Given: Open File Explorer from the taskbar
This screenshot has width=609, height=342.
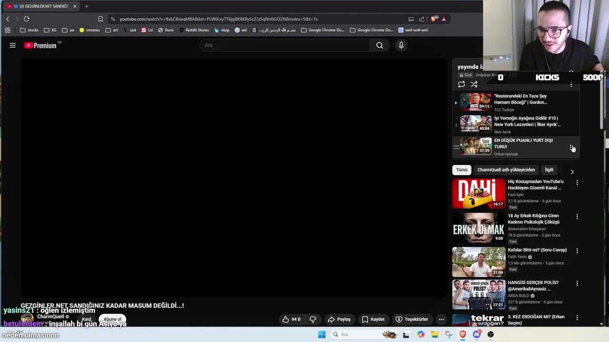Looking at the screenshot, I should (x=435, y=334).
